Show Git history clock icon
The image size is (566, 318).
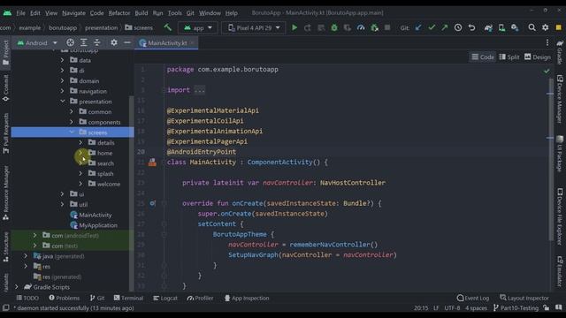point(458,27)
